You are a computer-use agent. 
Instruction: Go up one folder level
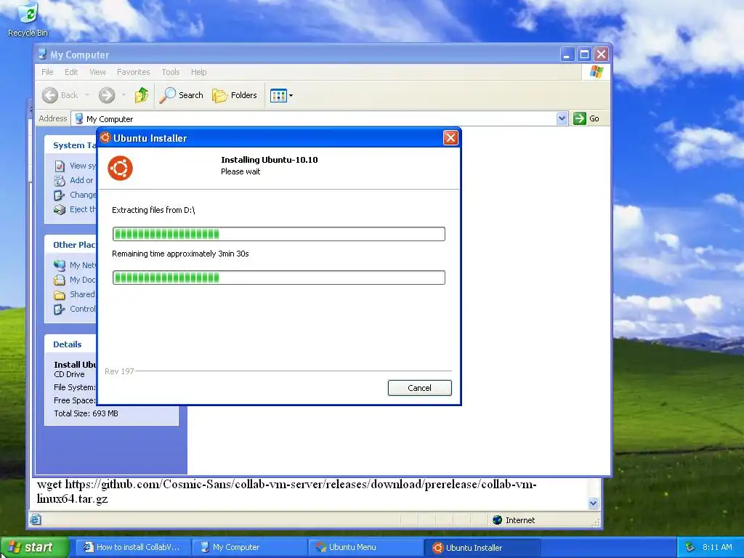(142, 95)
